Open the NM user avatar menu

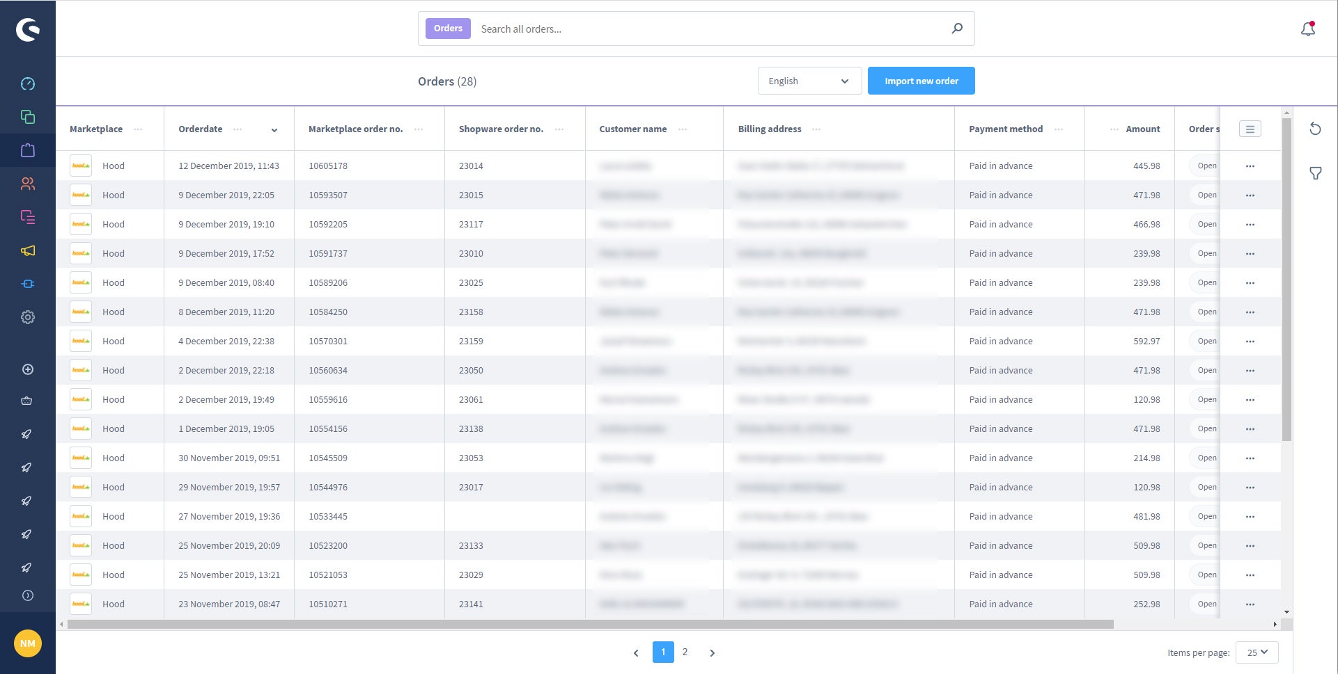click(x=28, y=643)
